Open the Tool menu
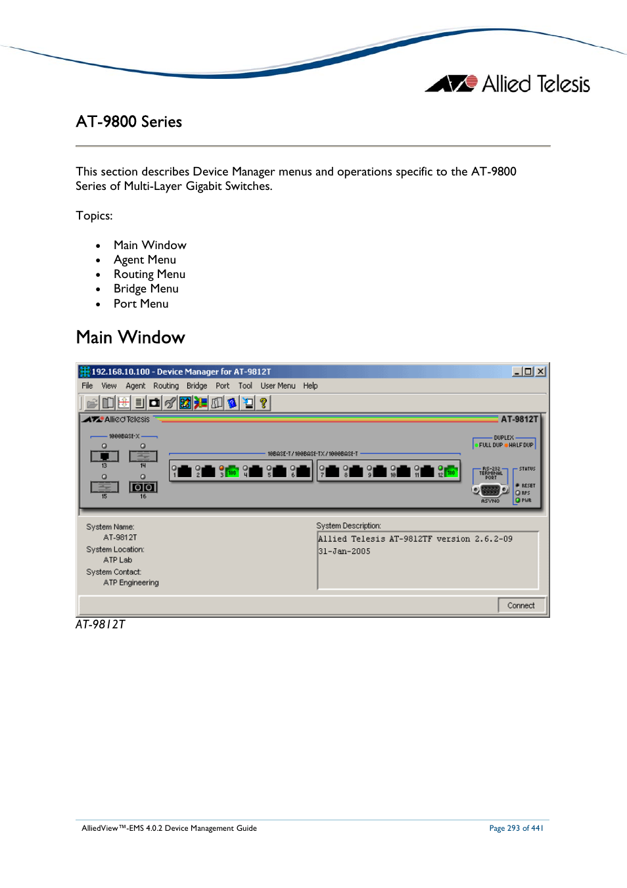 [245, 386]
